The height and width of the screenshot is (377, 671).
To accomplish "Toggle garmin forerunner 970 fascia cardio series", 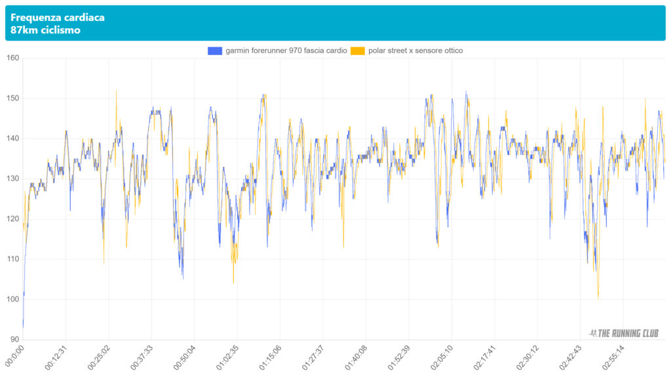I will [286, 50].
